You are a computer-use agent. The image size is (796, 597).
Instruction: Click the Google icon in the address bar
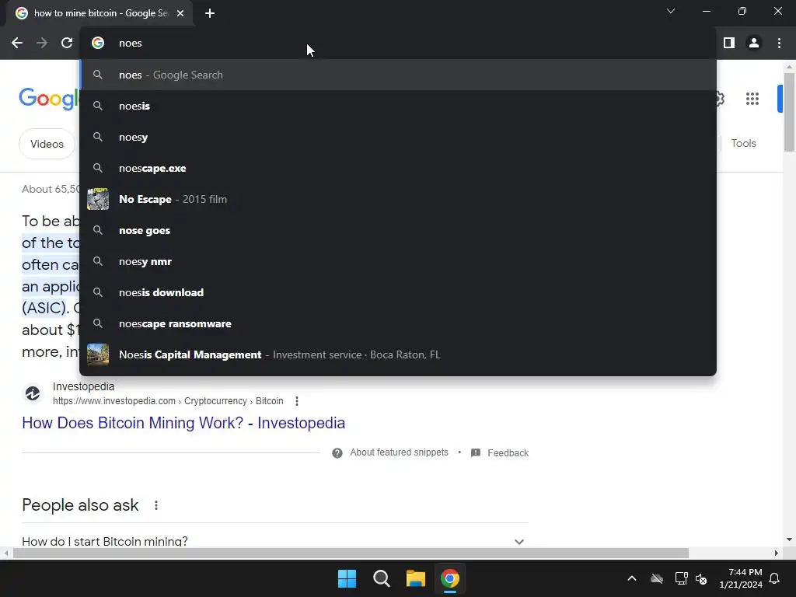click(98, 44)
